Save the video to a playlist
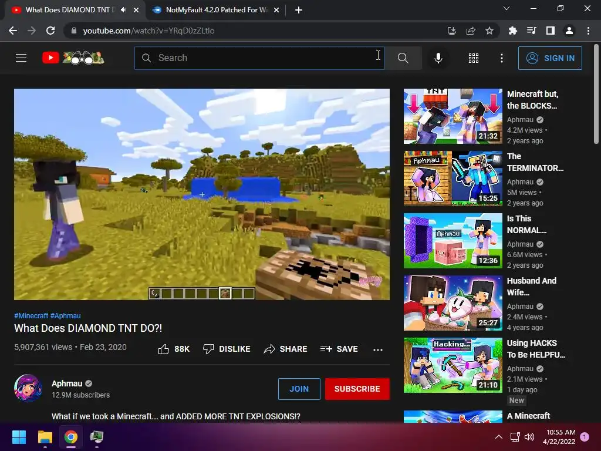This screenshot has width=601, height=451. (339, 349)
